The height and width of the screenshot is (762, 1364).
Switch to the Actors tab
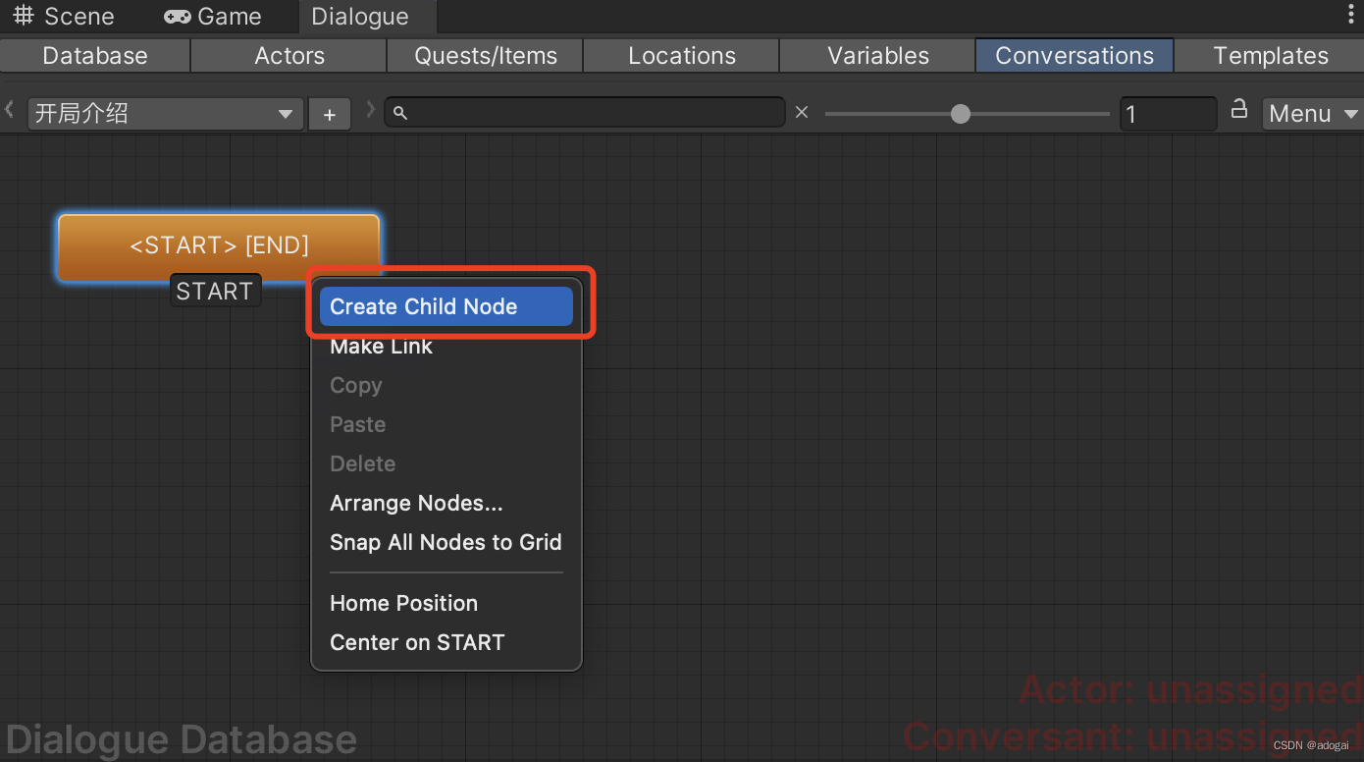[289, 55]
